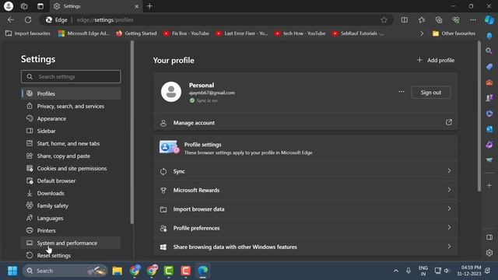The image size is (498, 280).
Task: Open Start, home, and new tabs
Action: (71, 143)
